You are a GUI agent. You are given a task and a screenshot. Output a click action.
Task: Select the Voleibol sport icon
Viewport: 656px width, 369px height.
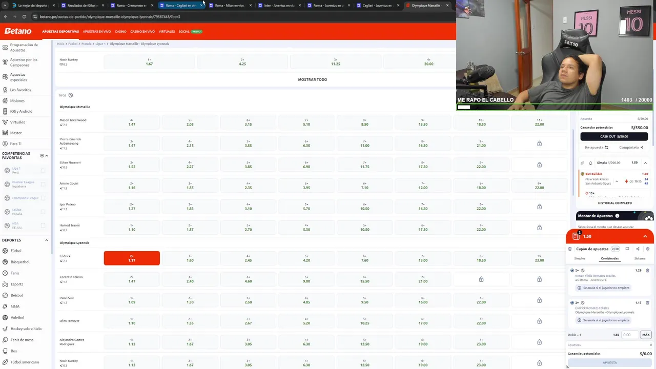coord(5,317)
